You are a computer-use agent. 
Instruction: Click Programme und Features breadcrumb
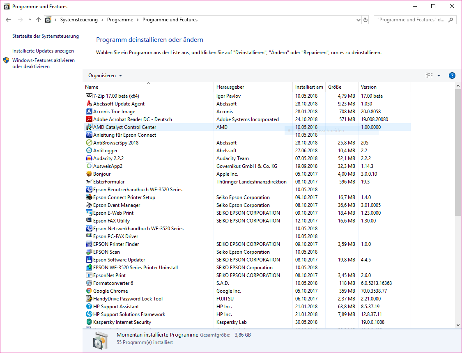(170, 20)
